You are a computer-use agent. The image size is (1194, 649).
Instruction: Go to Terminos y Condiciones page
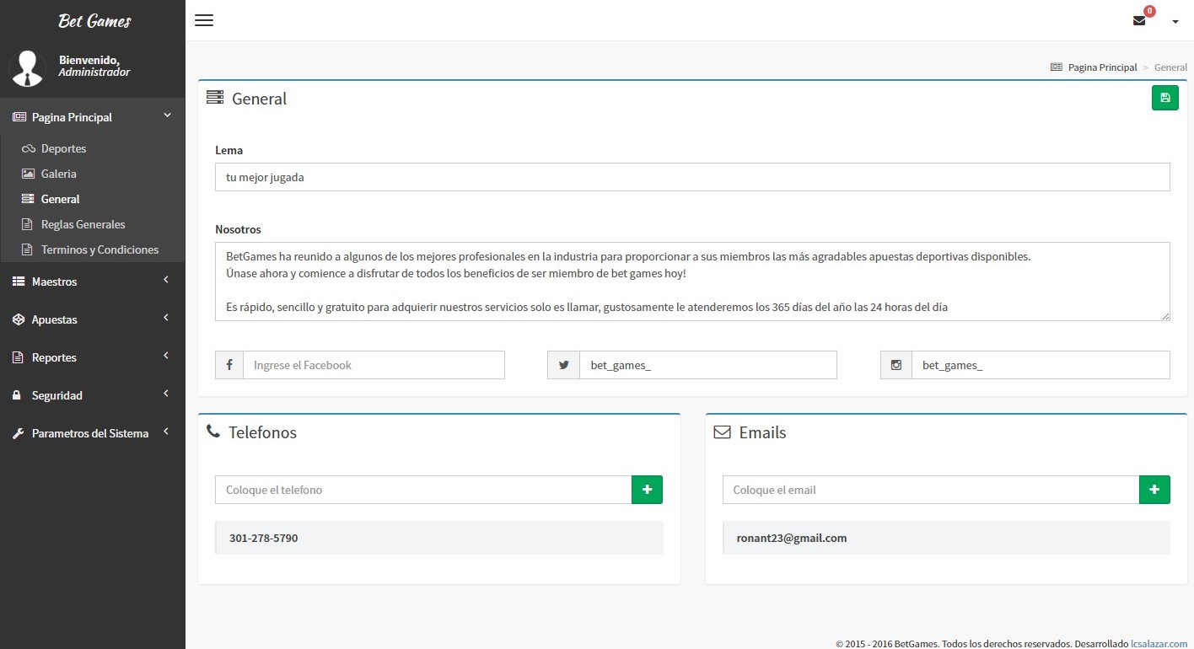99,249
